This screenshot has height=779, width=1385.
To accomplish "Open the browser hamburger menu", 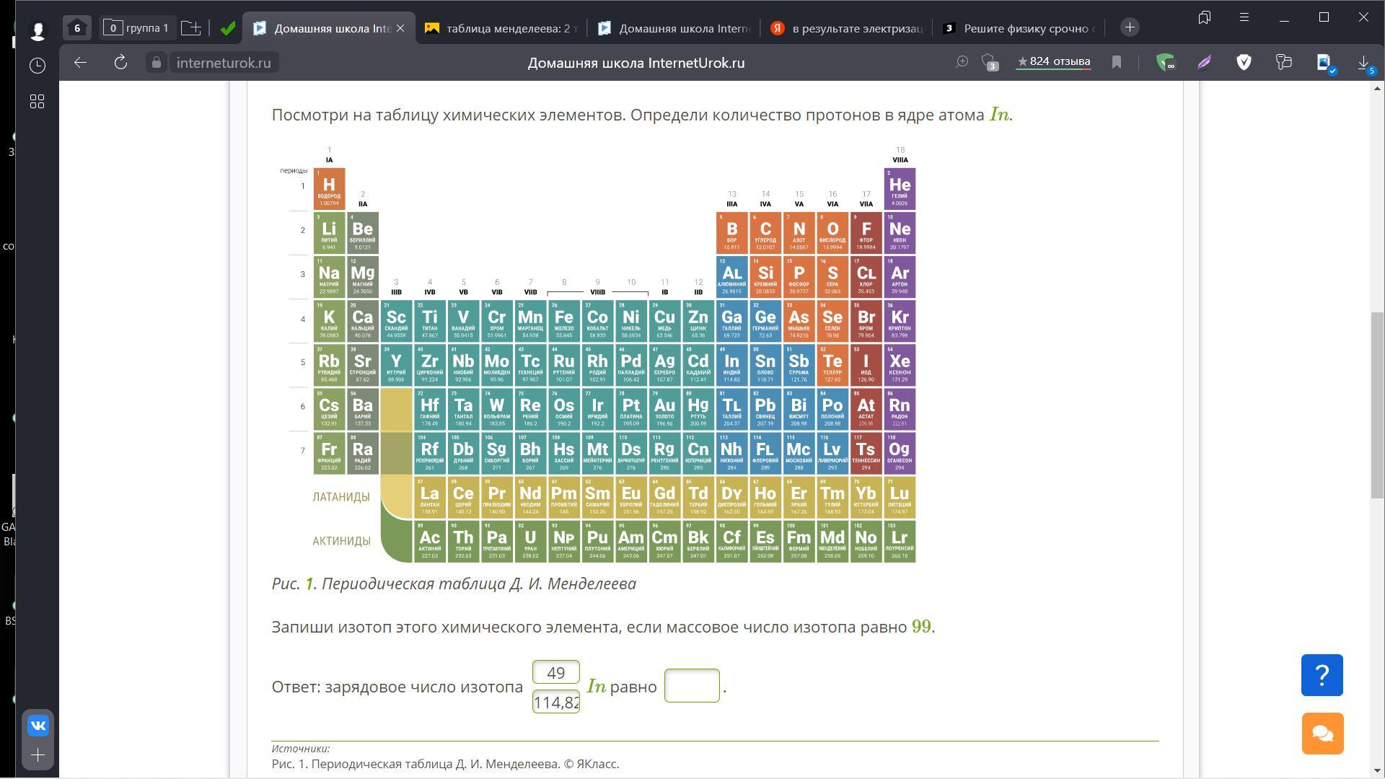I will pos(1244,17).
